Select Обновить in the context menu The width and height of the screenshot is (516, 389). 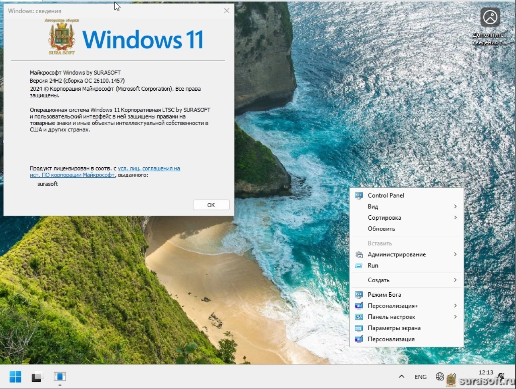coord(406,229)
